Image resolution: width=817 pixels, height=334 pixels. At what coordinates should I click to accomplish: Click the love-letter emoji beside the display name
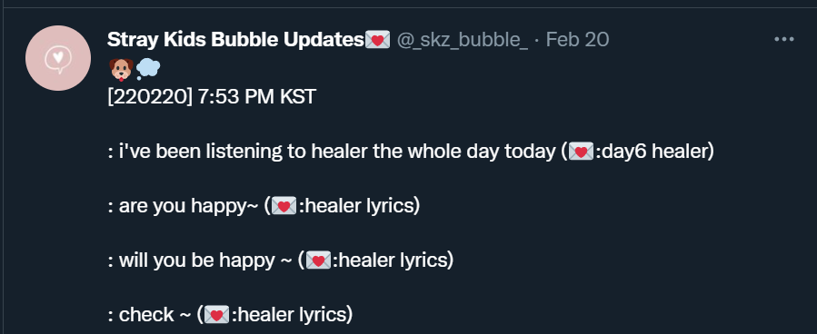(x=377, y=40)
